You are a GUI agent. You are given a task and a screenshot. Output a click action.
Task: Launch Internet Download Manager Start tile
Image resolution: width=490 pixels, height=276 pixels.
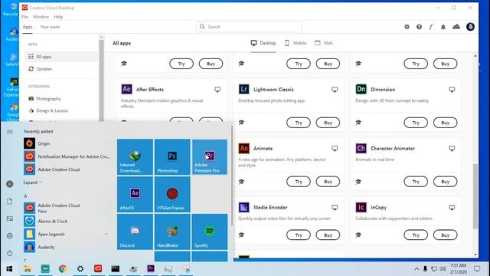pos(135,156)
